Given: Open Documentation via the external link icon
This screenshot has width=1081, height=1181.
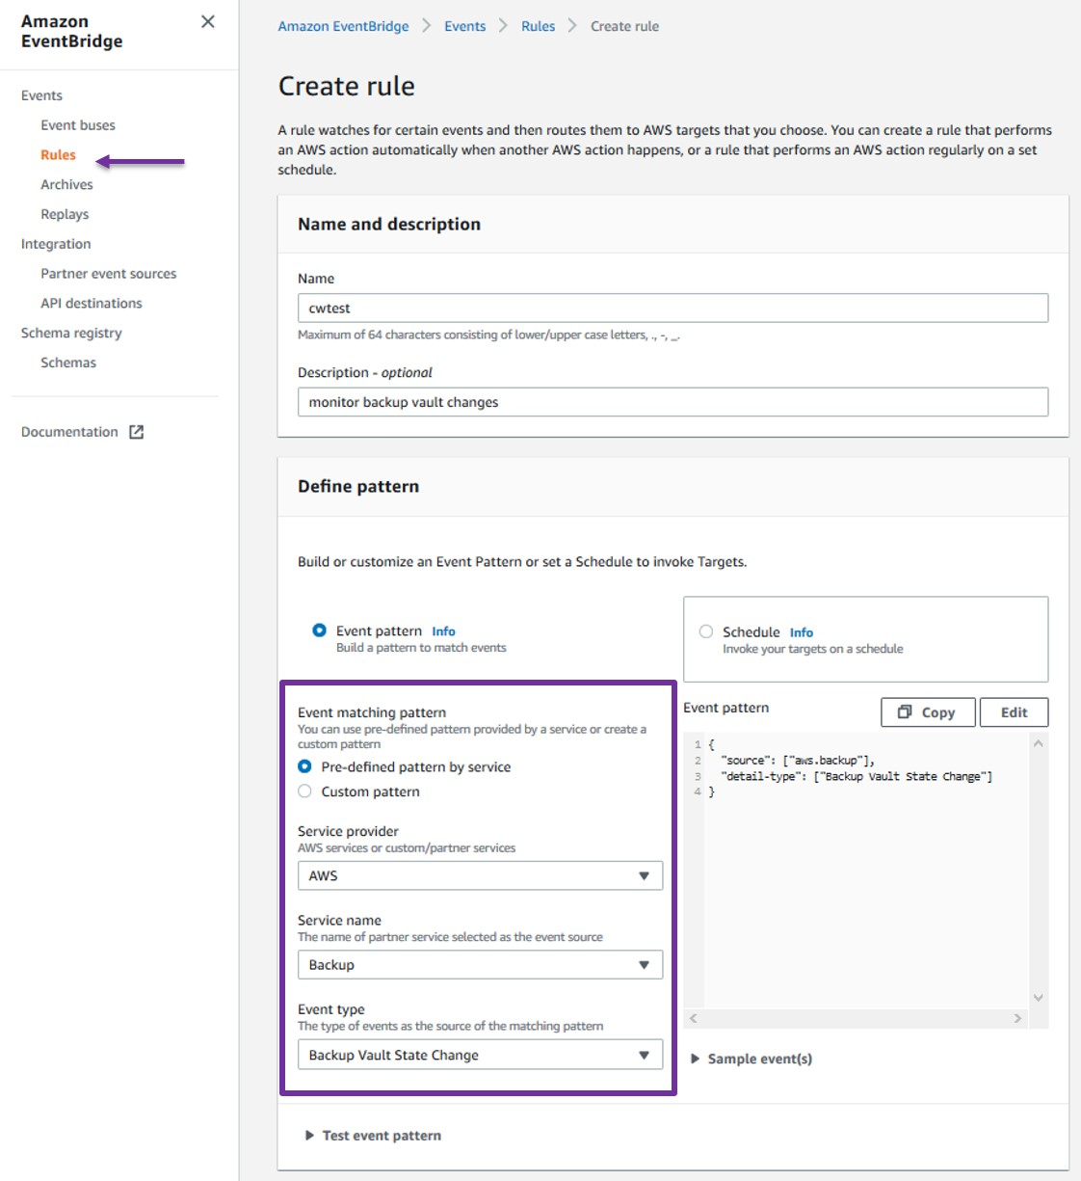Looking at the screenshot, I should [138, 432].
